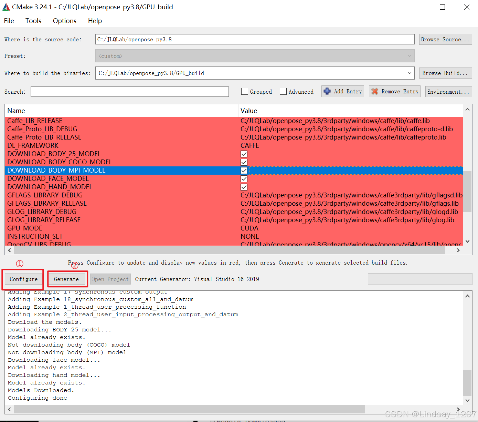Click the variable list vertical scrollbar thumb
Image resolution: width=478 pixels, height=422 pixels.
[467, 191]
